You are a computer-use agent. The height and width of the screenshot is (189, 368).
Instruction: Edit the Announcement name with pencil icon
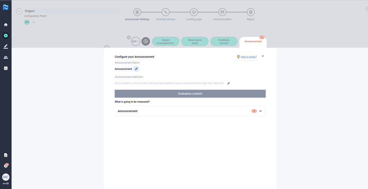pyautogui.click(x=136, y=69)
